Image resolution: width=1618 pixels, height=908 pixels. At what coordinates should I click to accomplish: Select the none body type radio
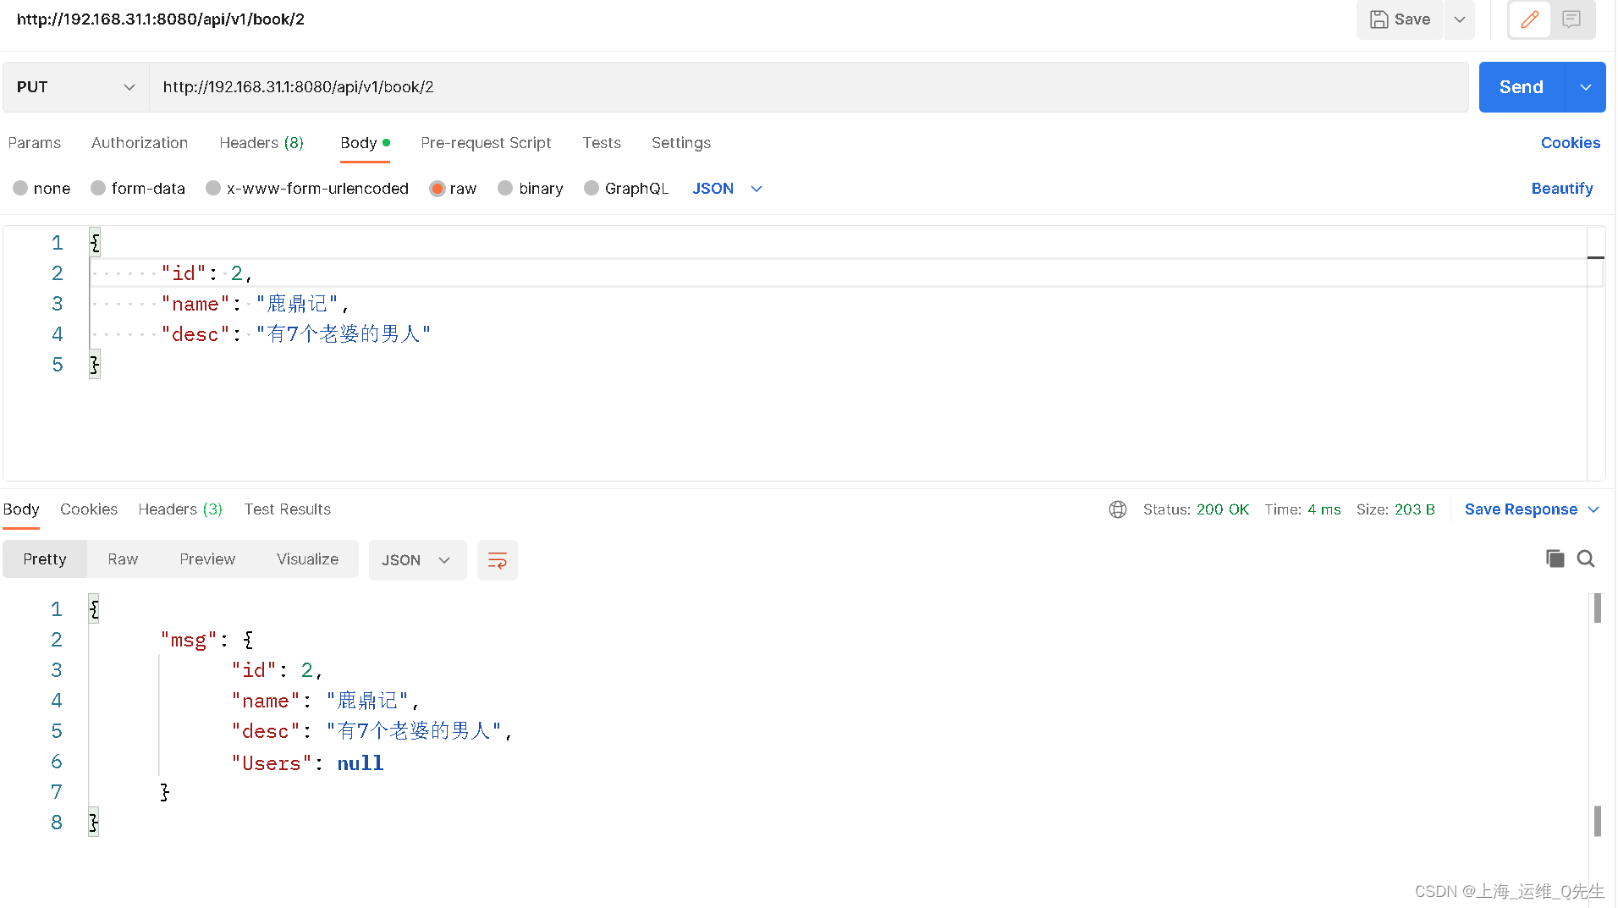(20, 188)
